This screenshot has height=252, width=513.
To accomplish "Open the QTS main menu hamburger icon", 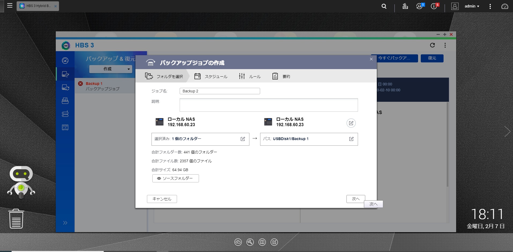I will click(10, 6).
